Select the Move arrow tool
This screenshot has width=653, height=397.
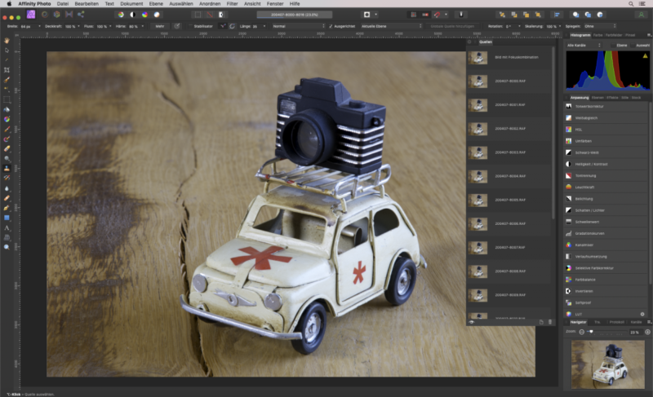point(7,51)
